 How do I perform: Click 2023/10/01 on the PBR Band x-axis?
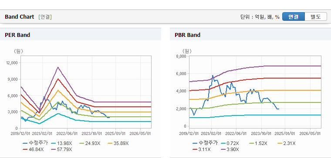point(261,134)
